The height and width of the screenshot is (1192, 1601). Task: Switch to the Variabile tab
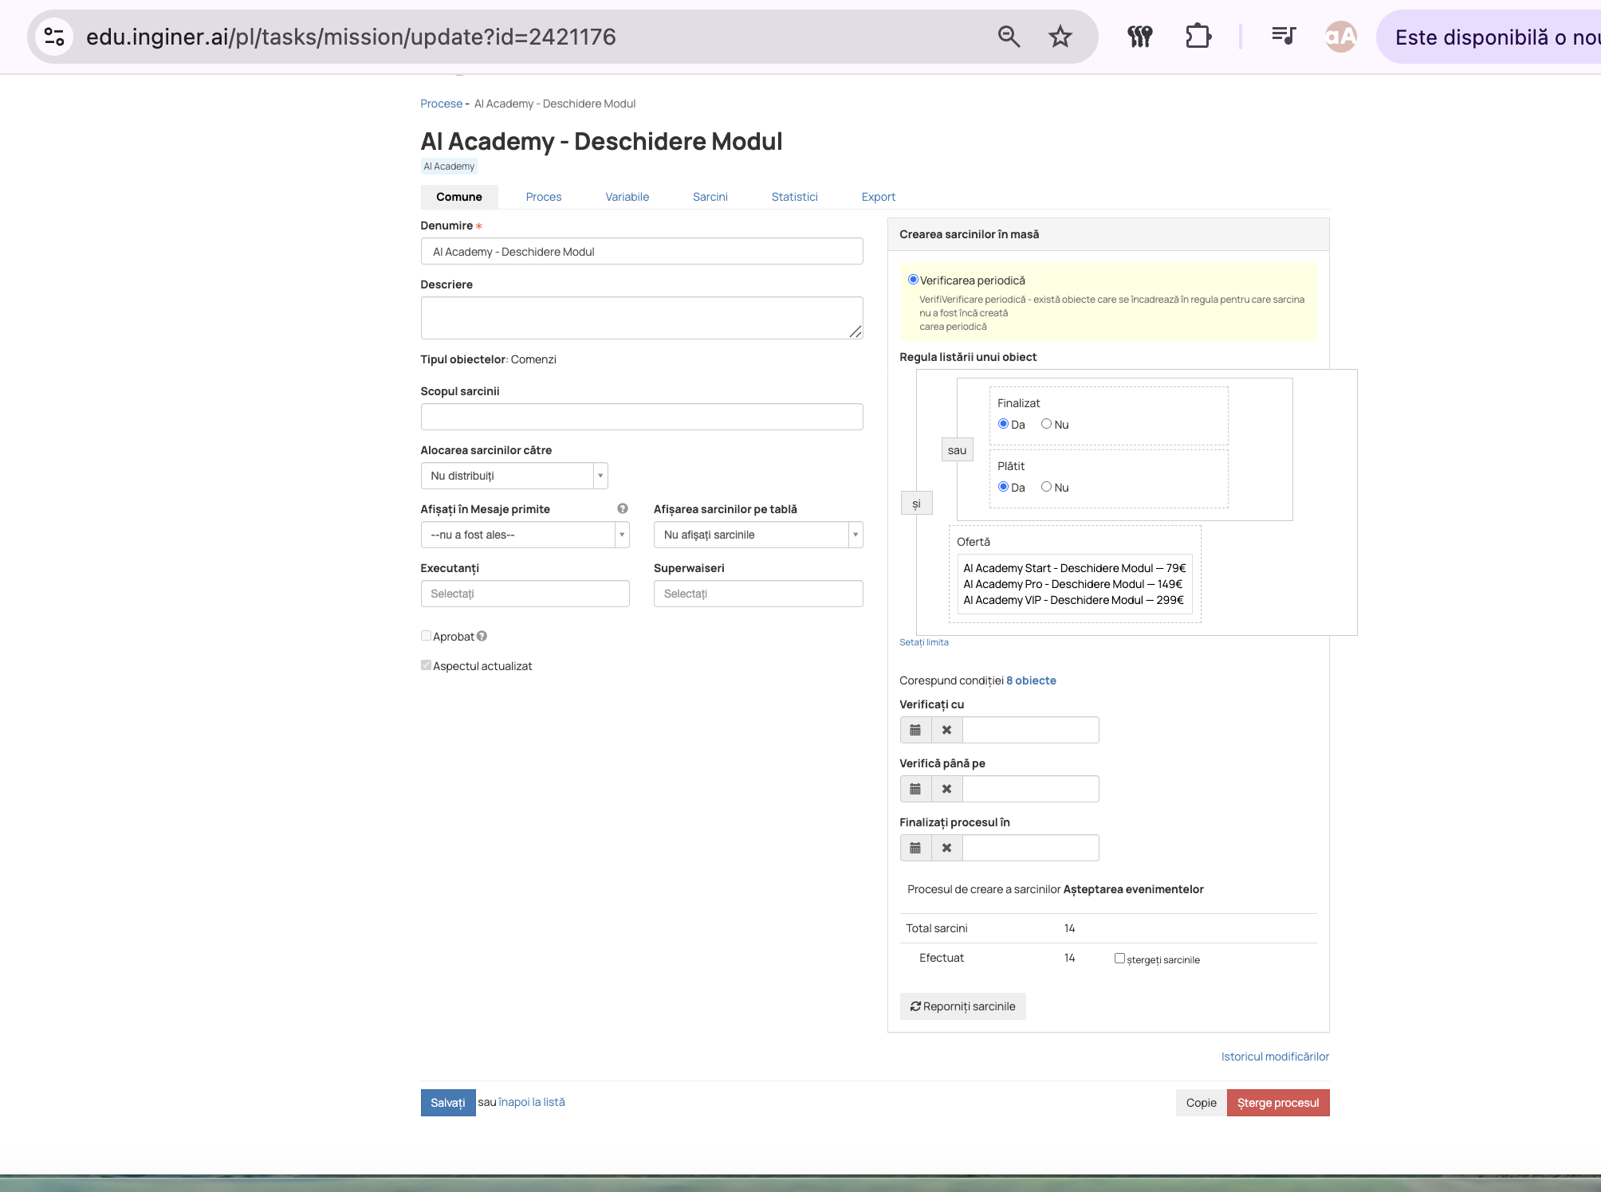pos(627,197)
